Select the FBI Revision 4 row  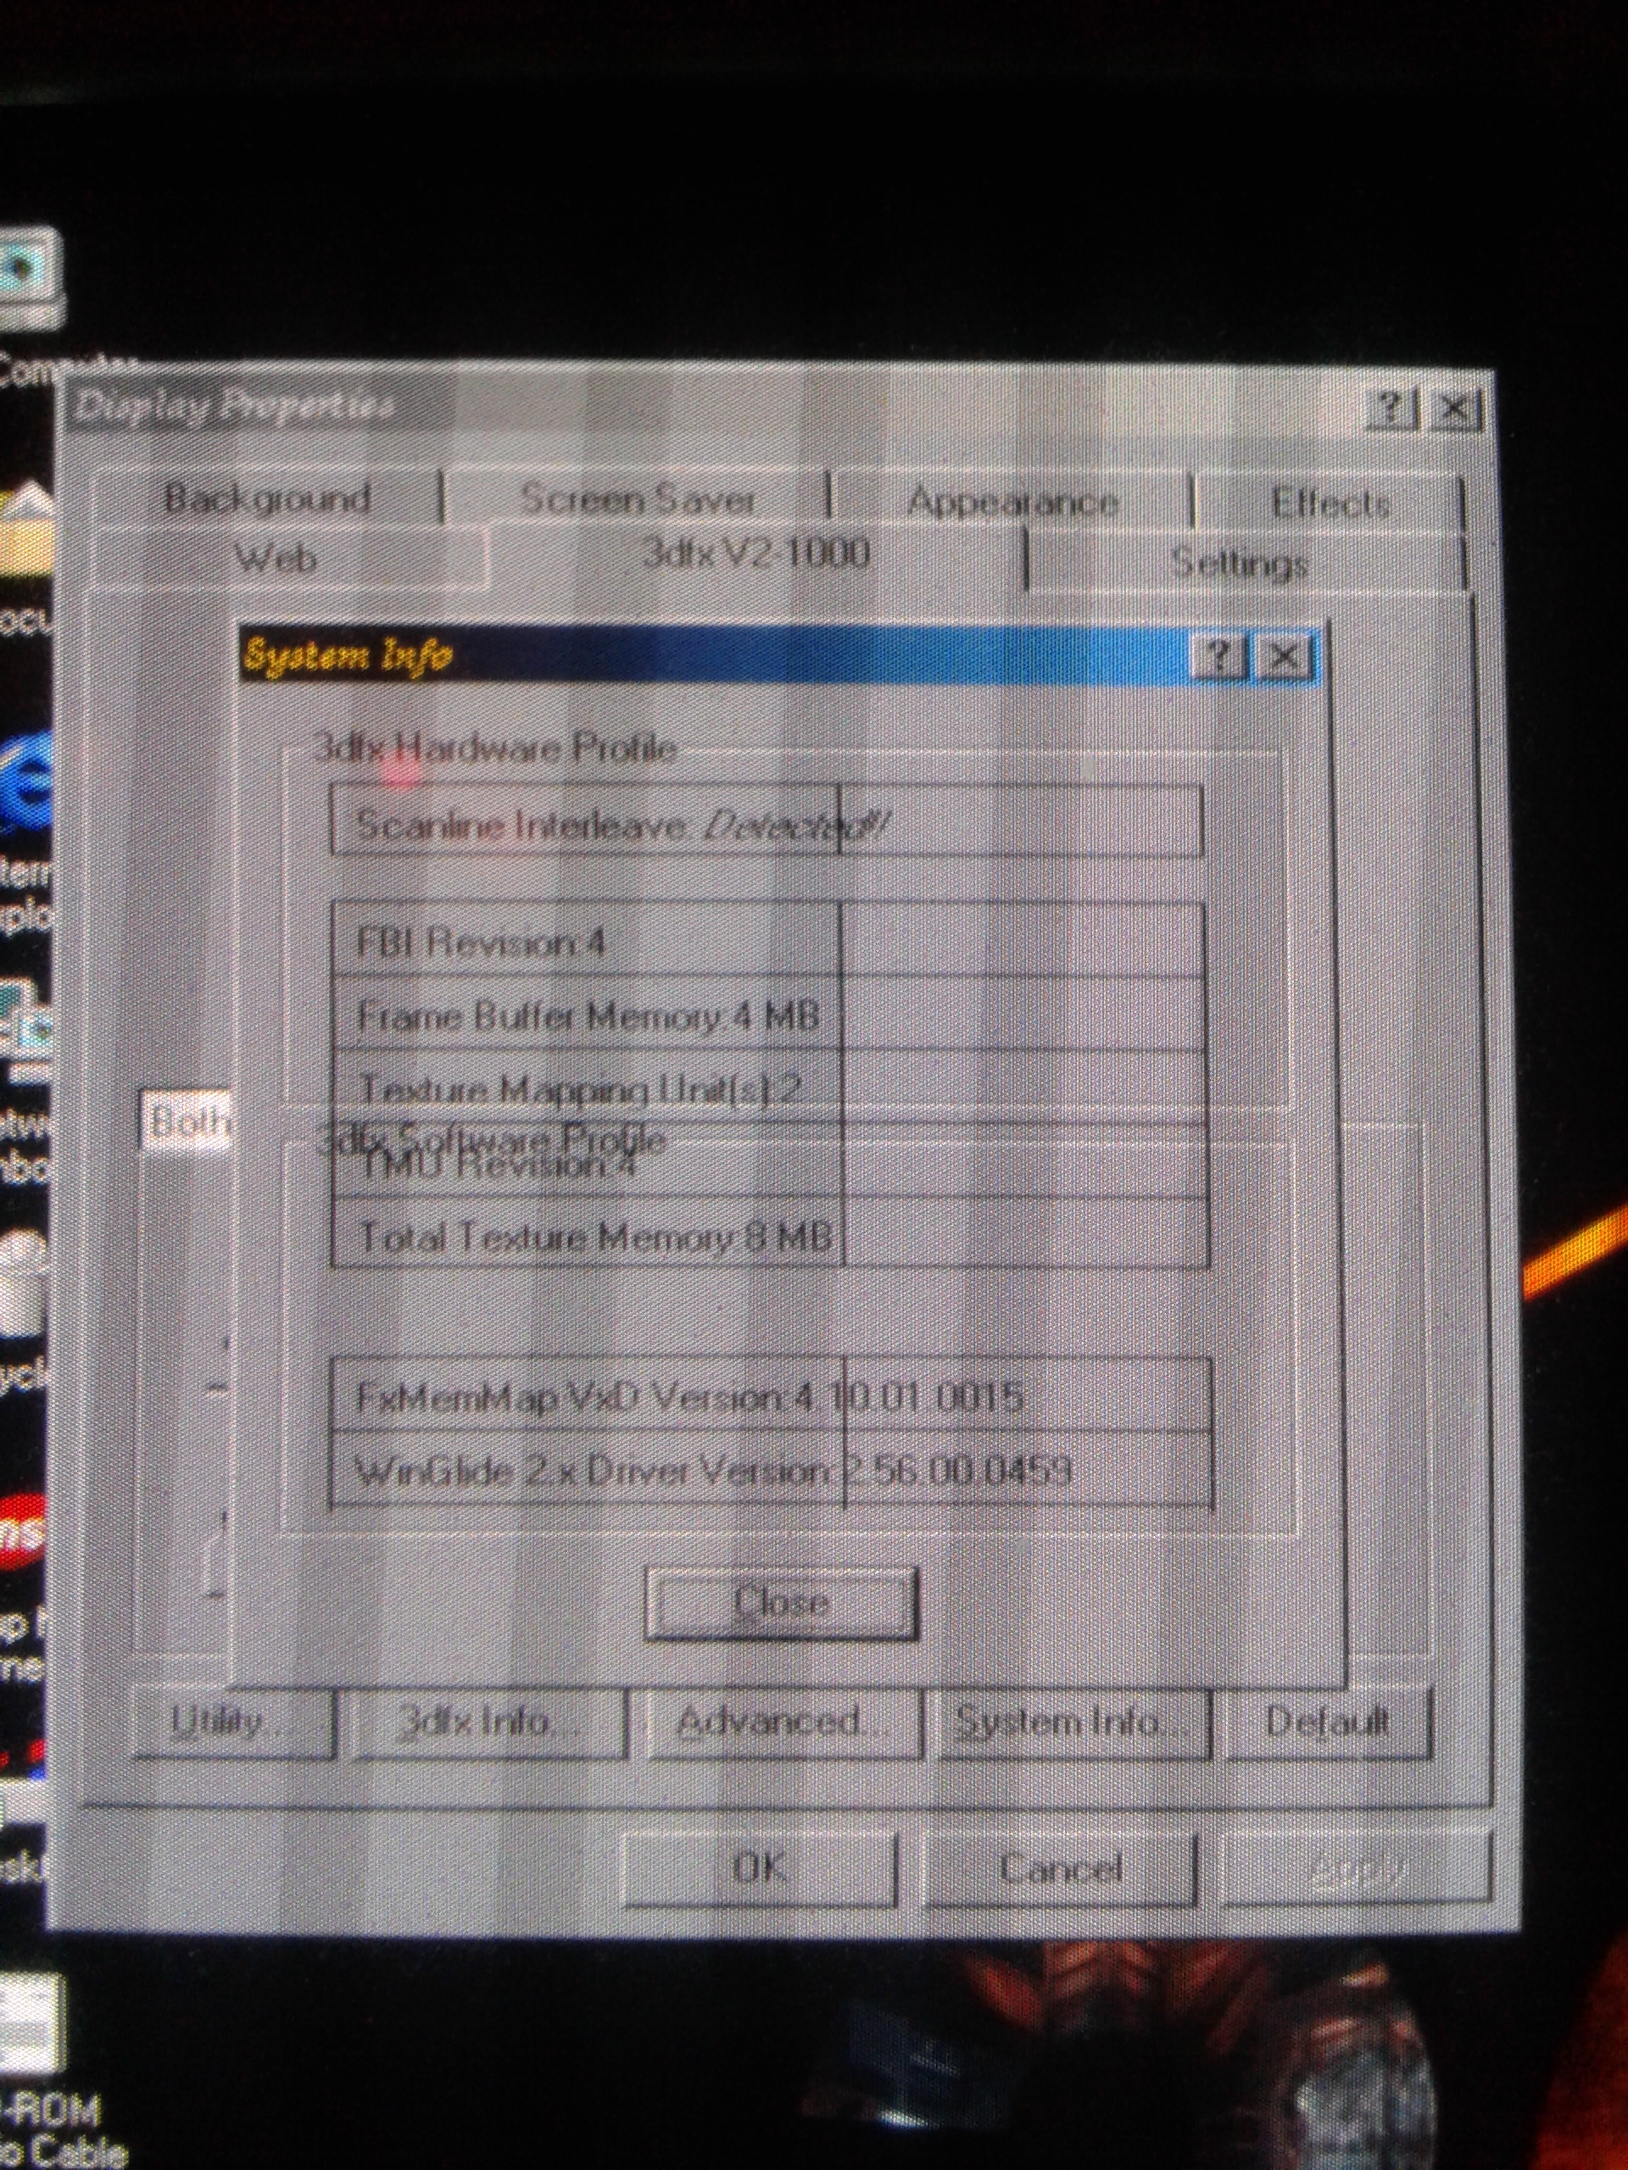769,941
